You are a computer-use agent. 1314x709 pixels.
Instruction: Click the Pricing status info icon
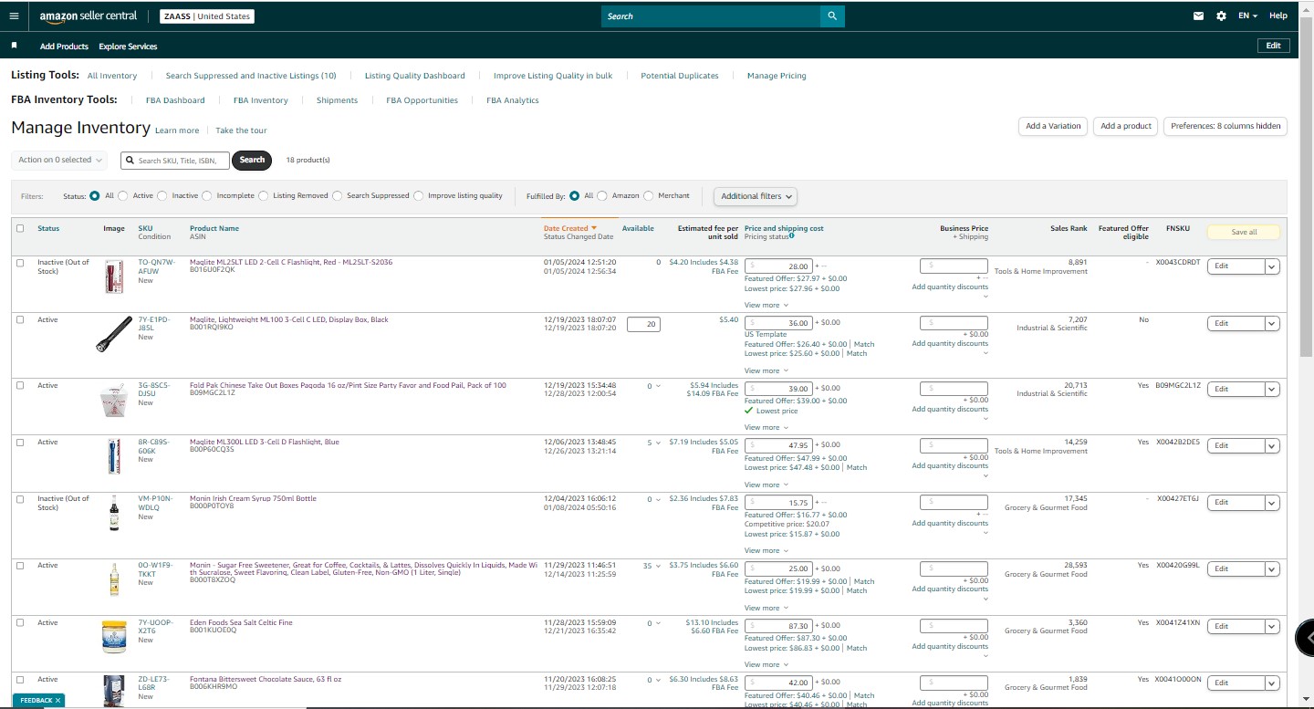791,236
